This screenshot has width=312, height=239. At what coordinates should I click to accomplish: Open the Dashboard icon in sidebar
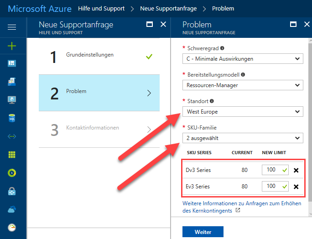coord(12,63)
